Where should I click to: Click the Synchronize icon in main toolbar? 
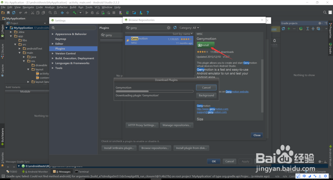14,13
